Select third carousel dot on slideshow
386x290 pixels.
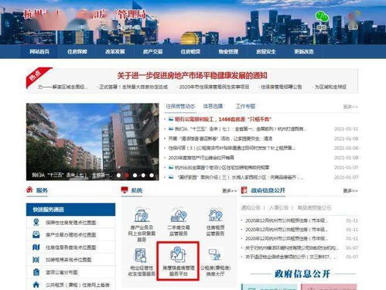(135, 176)
